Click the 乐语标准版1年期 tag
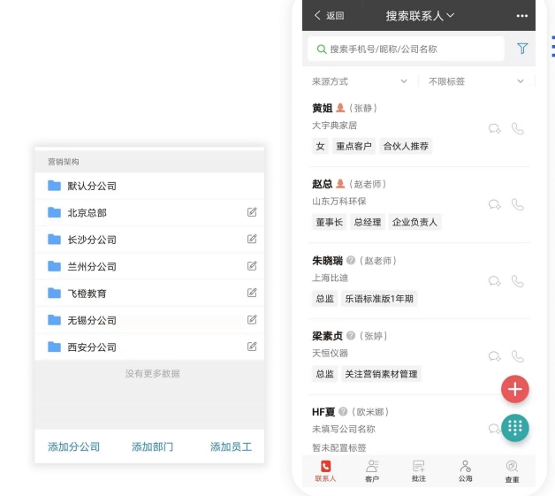Screen dimensions: 555x496 (x=379, y=299)
